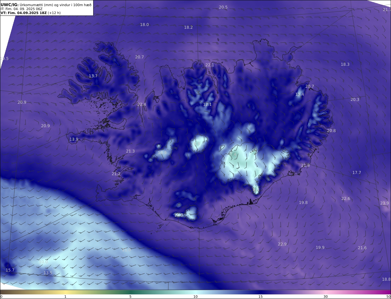This screenshot has height=299, width=391.
Task: Click the UWC/IG Úrkomumætti title line
Action: [x=46, y=5]
